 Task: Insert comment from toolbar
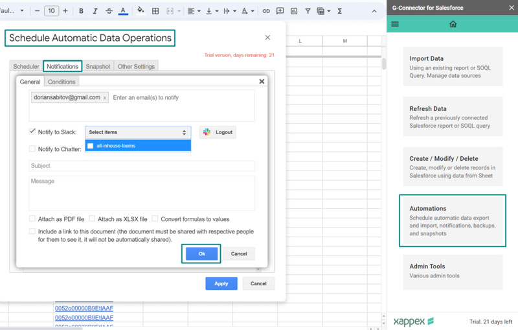pyautogui.click(x=280, y=11)
